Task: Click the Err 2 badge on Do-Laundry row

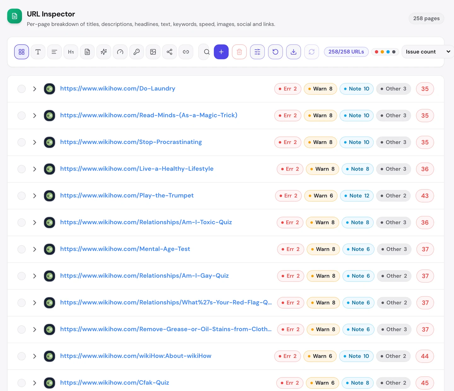Action: 288,89
